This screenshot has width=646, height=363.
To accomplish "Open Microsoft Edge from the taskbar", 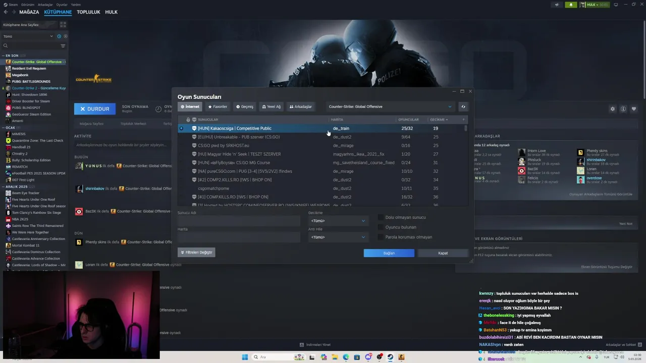I will [346, 357].
